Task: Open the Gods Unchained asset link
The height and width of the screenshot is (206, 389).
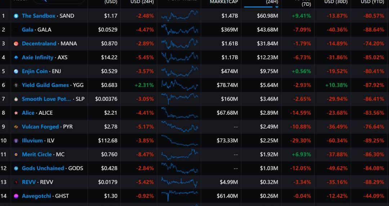Action: pos(43,168)
